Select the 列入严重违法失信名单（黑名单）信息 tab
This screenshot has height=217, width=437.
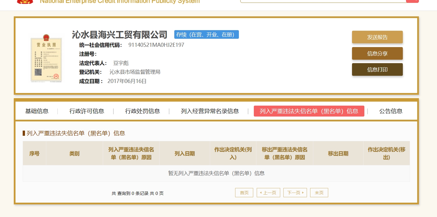coord(309,111)
